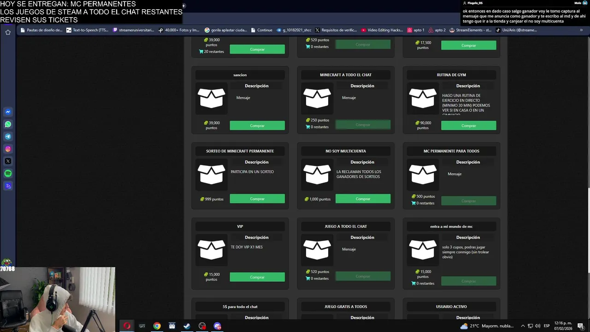Open the volume control in the system tray
This screenshot has height=332, width=590.
click(537, 326)
